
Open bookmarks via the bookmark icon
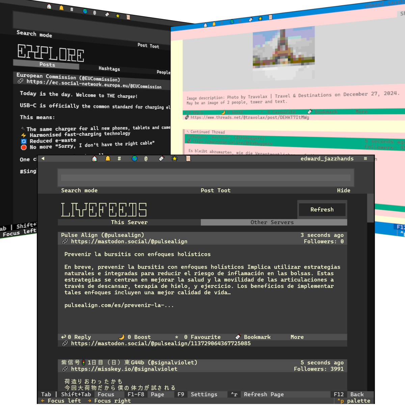click(161, 158)
